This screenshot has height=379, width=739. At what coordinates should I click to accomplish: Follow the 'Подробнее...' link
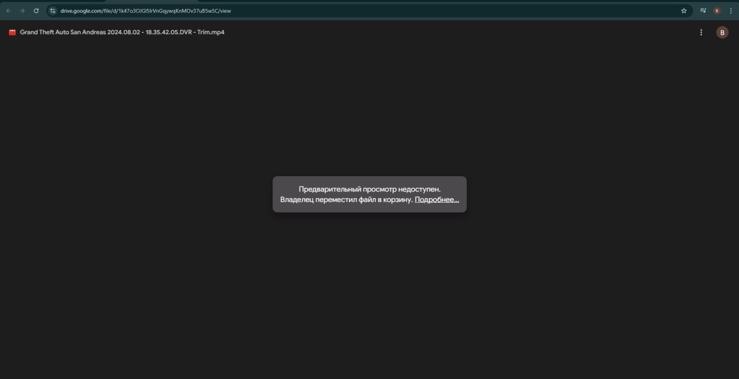(437, 200)
